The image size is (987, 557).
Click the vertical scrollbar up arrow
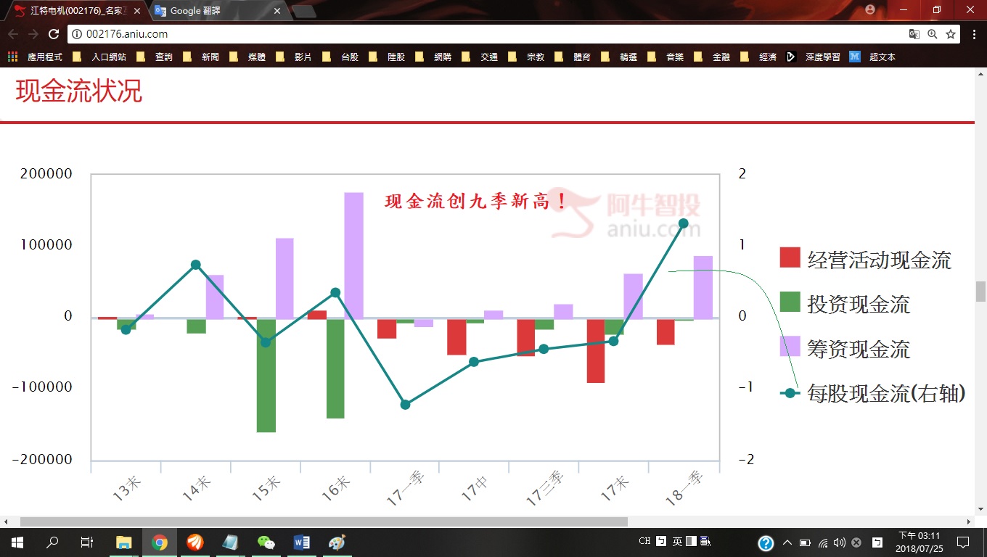(980, 73)
